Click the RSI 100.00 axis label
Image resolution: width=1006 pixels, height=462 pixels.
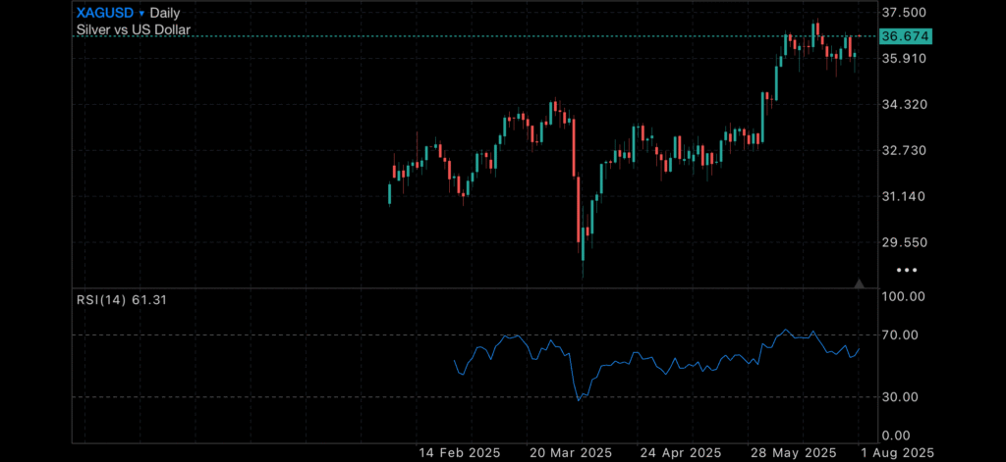tap(904, 296)
